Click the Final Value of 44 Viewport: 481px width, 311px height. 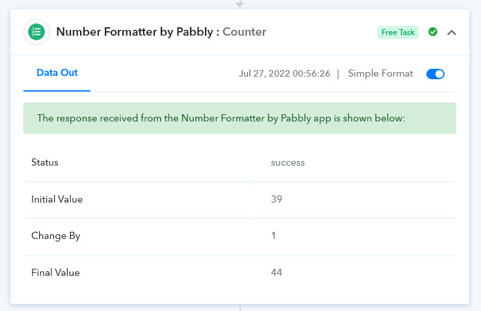[x=277, y=273]
